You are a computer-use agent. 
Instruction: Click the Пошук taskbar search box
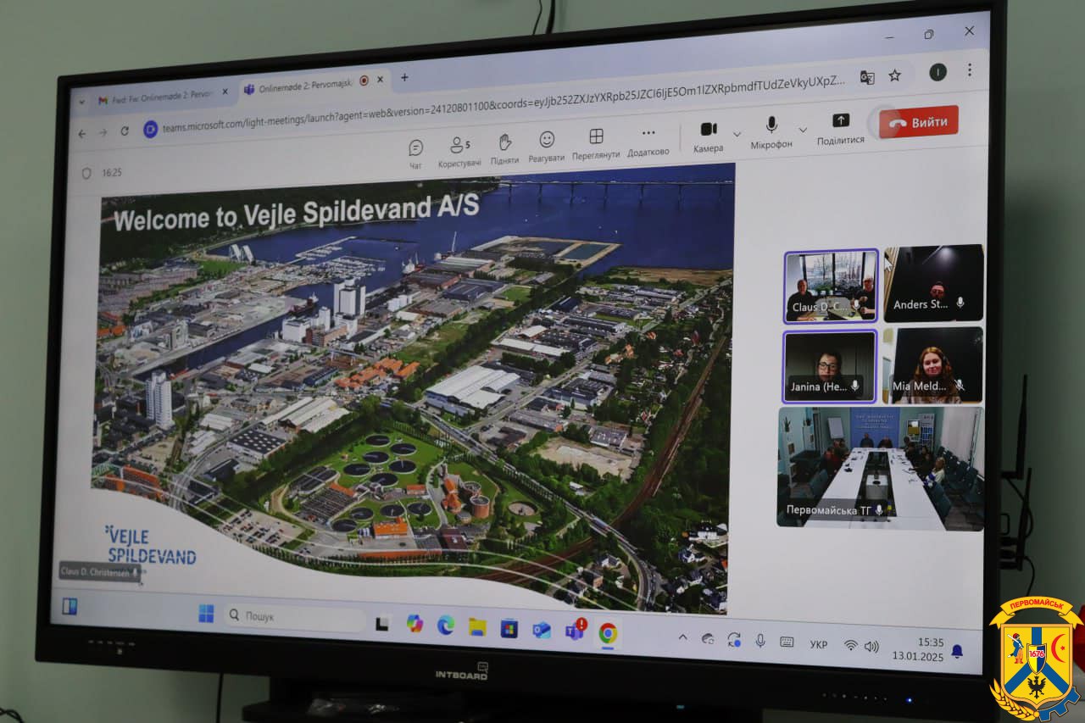295,617
